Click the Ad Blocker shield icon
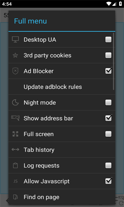Viewport: 124px width, 207px height. click(15, 71)
